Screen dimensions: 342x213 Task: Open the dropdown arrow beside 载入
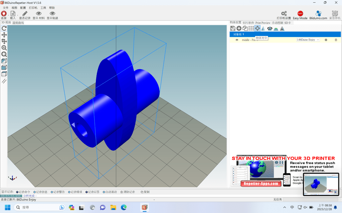17,15
